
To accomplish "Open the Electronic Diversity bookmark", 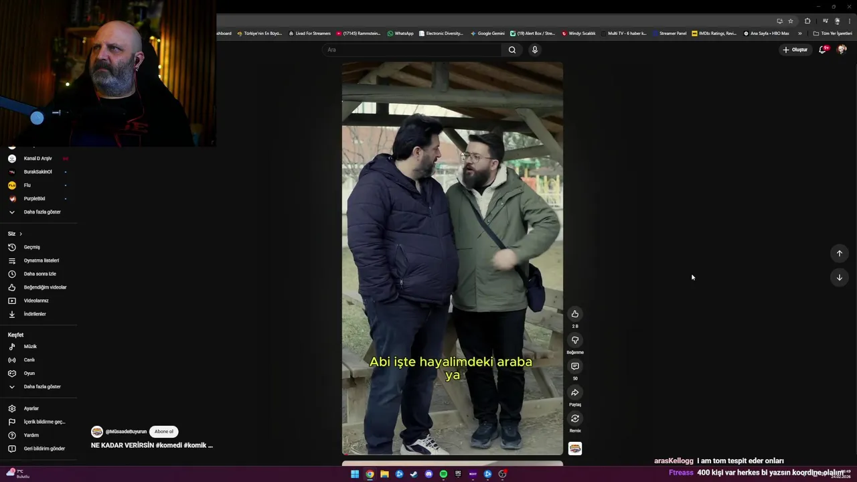I will (441, 33).
